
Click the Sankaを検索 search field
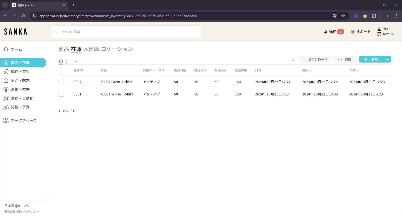click(x=126, y=32)
